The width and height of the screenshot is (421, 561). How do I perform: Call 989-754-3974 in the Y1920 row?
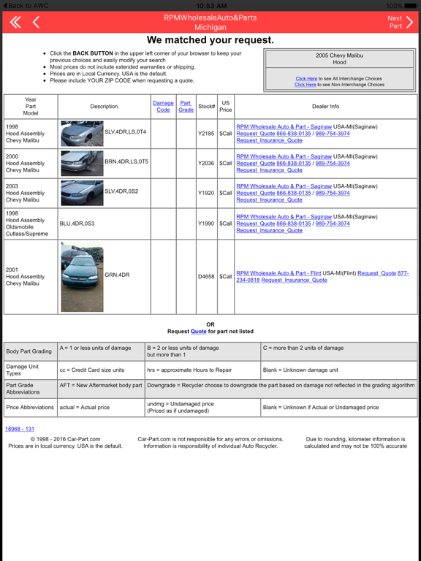click(x=333, y=193)
